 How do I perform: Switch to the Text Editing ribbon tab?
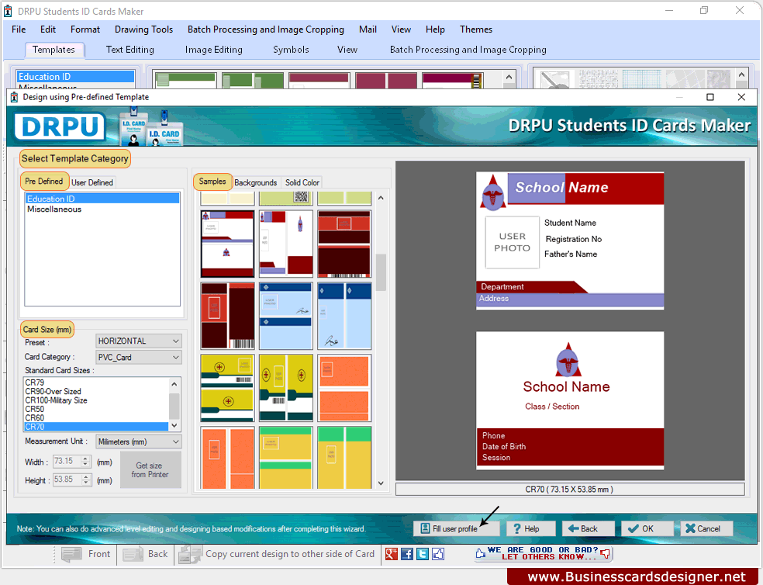[x=130, y=50]
